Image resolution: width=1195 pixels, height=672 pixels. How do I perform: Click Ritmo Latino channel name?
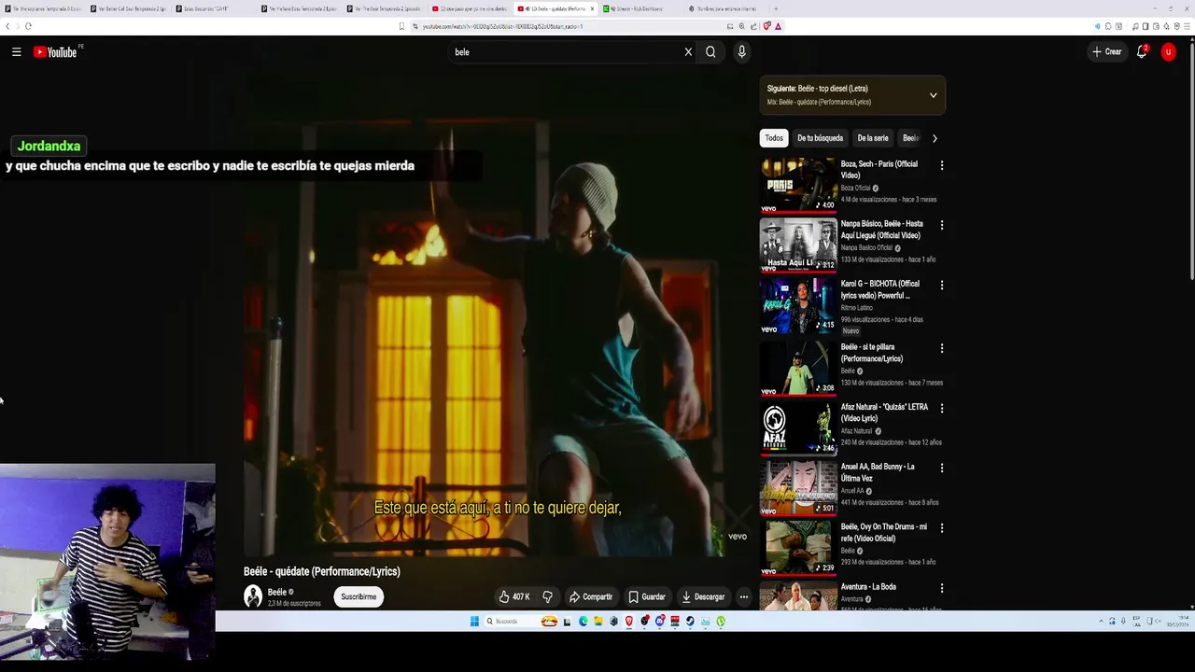click(856, 308)
